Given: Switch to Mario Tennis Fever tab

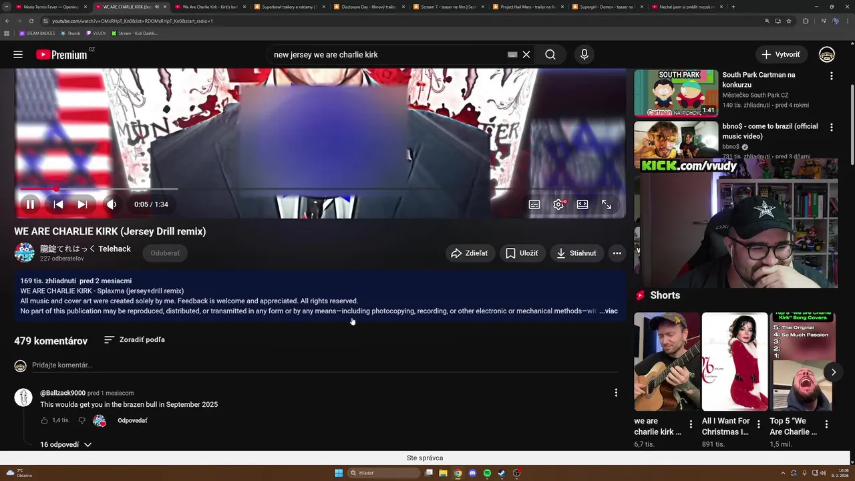Looking at the screenshot, I should tap(51, 7).
